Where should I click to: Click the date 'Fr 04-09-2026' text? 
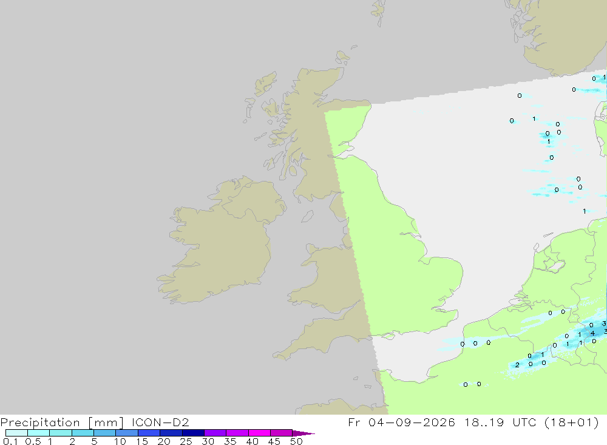point(401,422)
